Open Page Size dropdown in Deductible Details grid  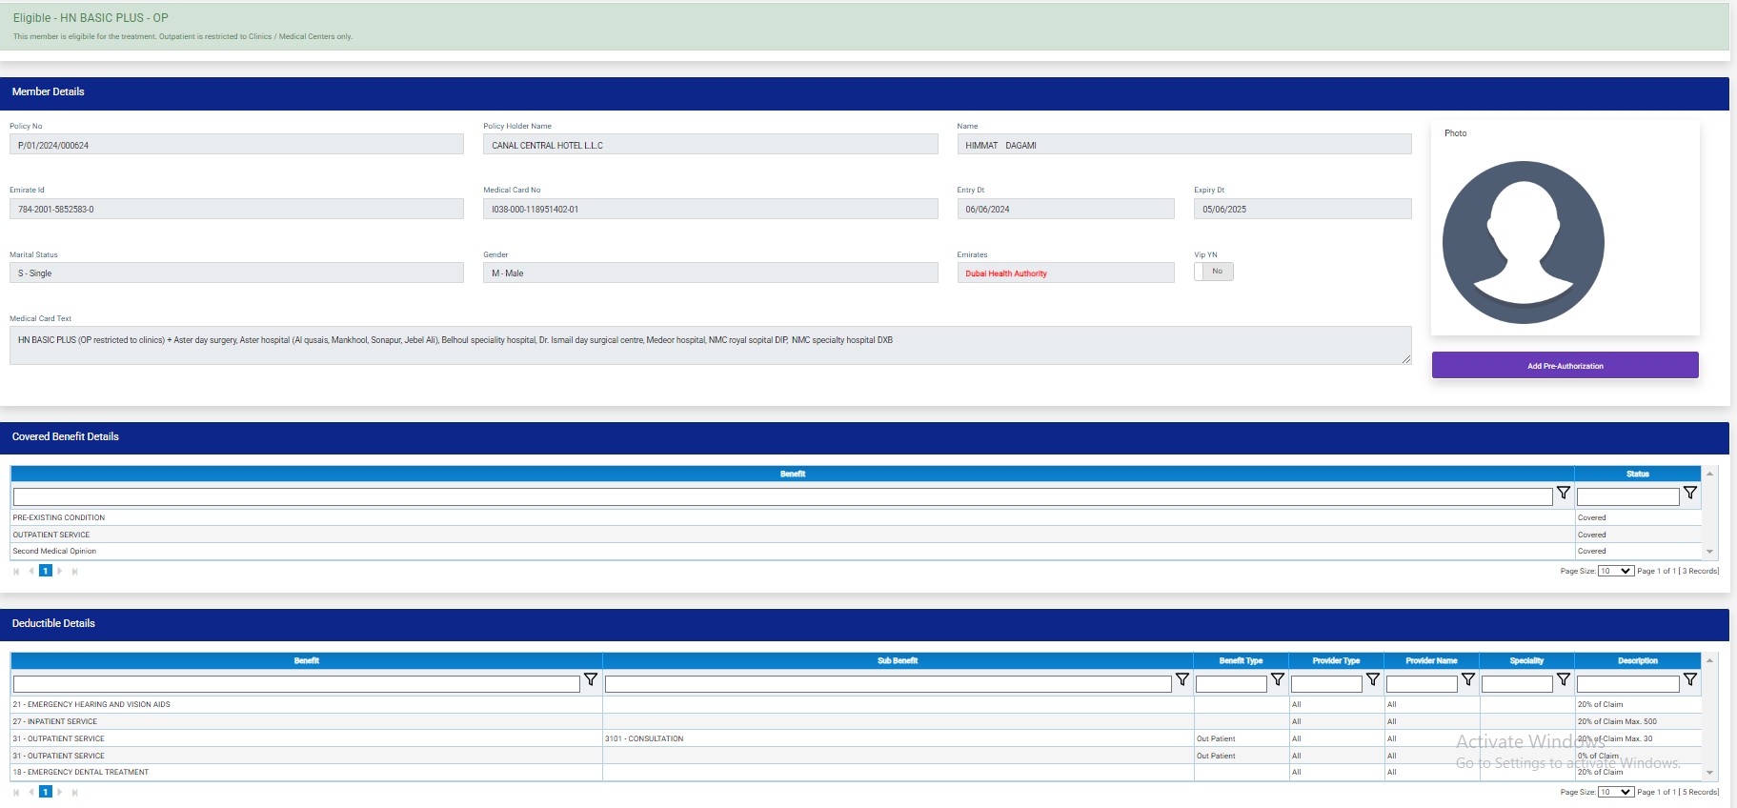click(x=1615, y=793)
